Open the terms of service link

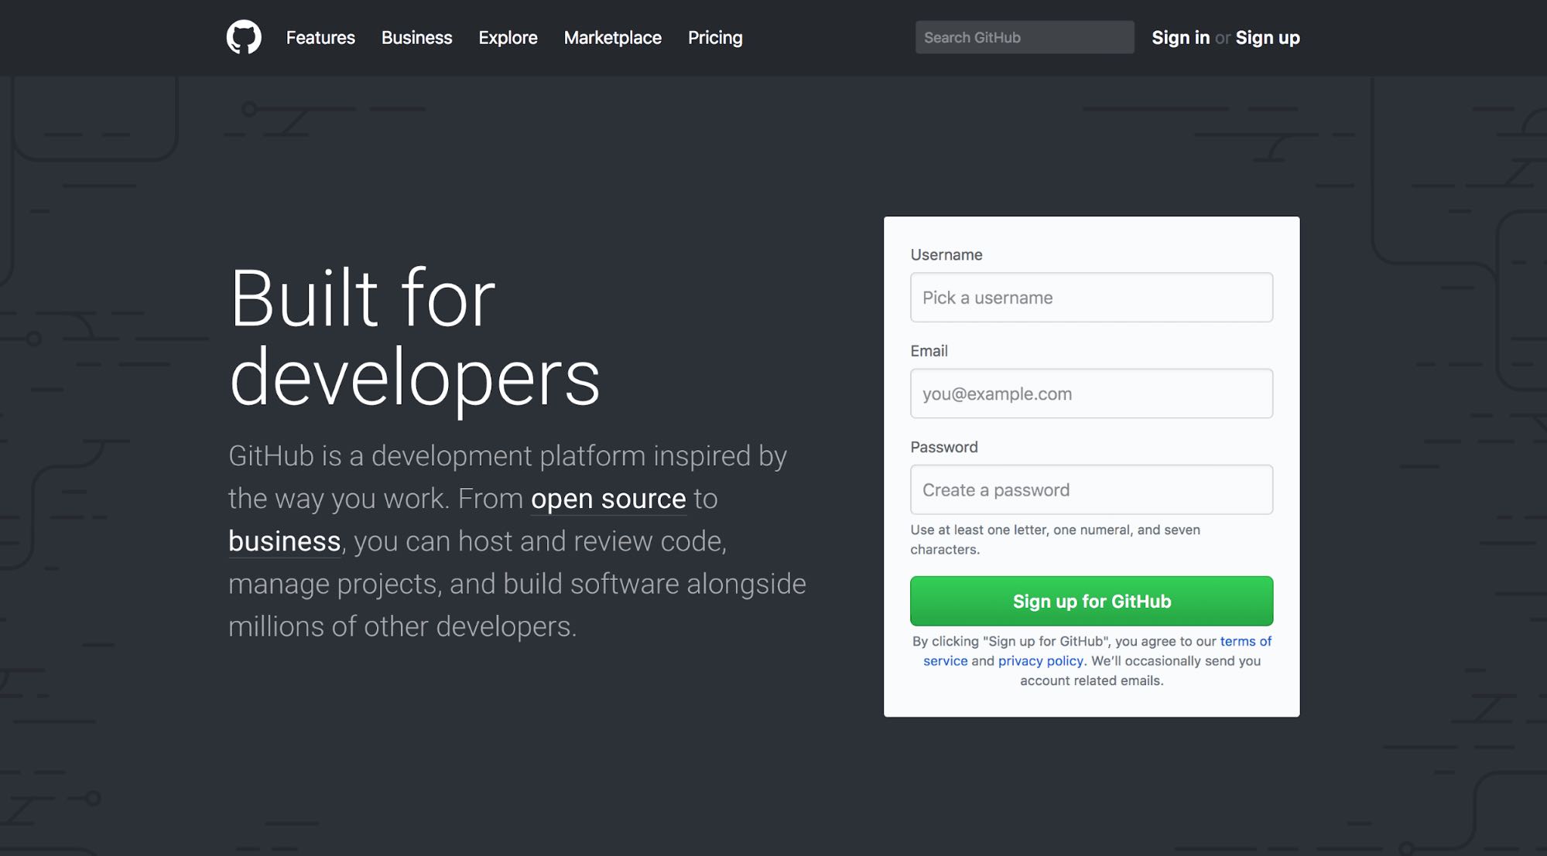[1244, 641]
